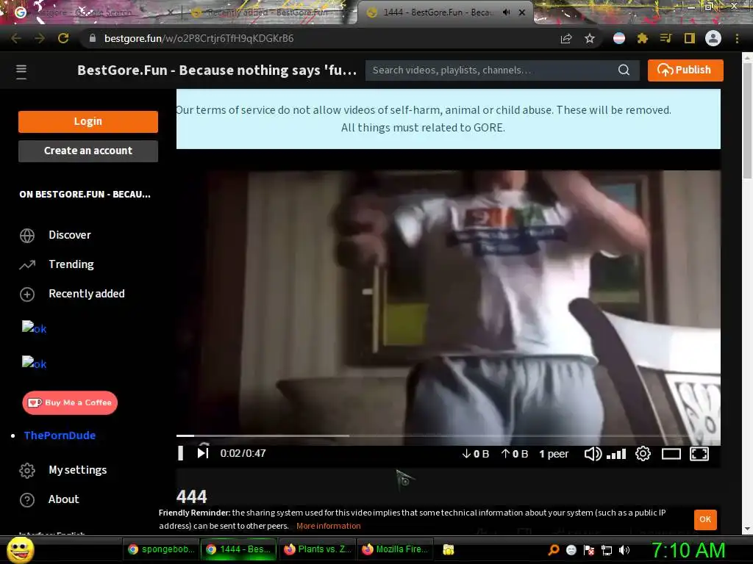Switch to spongebob Chrome taskbar window
The width and height of the screenshot is (753, 564).
161,549
